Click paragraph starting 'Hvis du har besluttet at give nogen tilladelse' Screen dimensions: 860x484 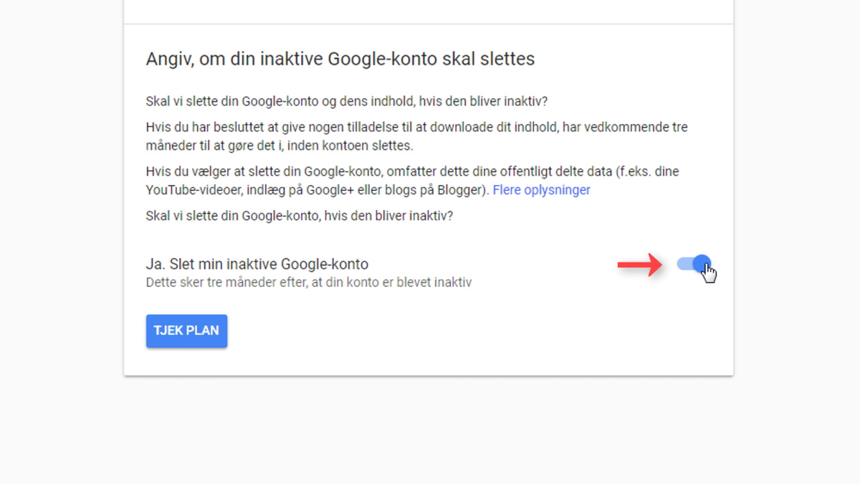coord(416,136)
